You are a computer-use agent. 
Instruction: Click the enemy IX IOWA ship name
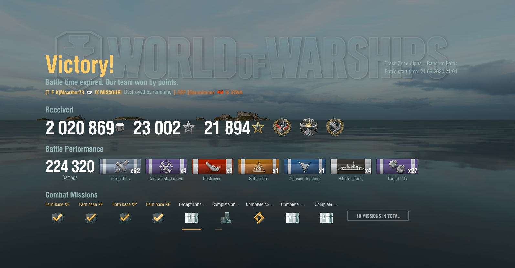point(234,93)
